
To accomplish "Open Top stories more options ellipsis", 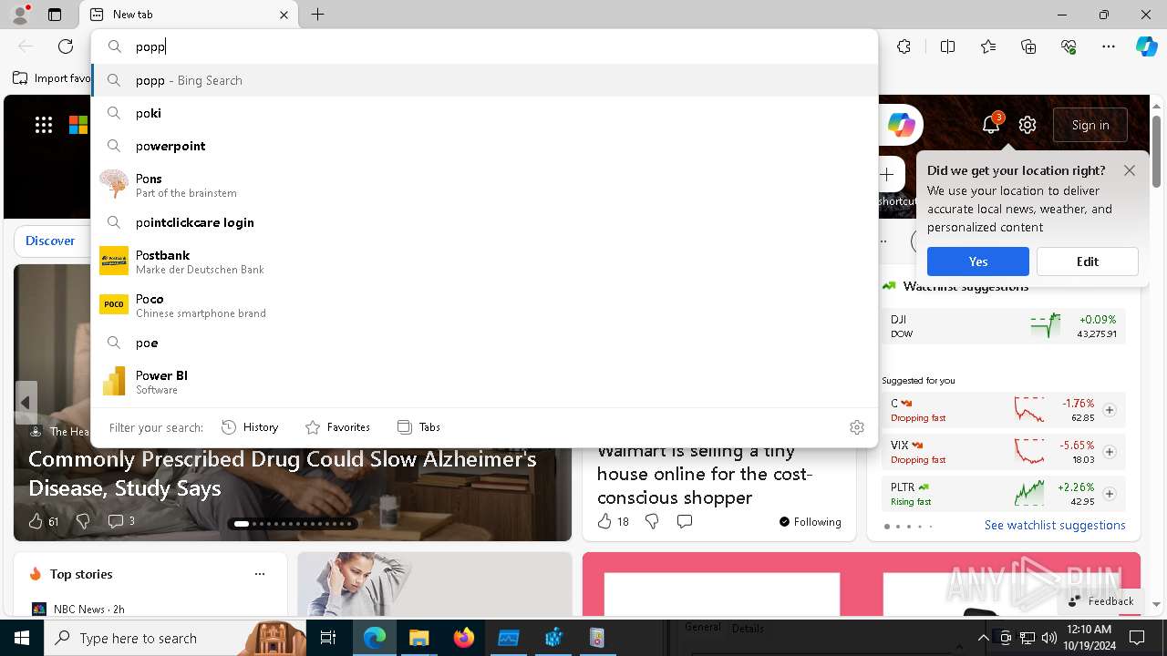I will click(x=260, y=574).
